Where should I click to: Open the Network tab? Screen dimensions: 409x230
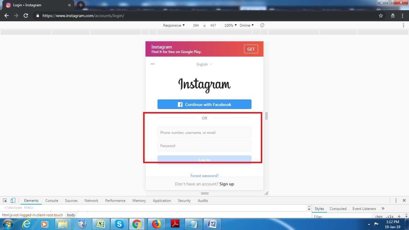91,201
